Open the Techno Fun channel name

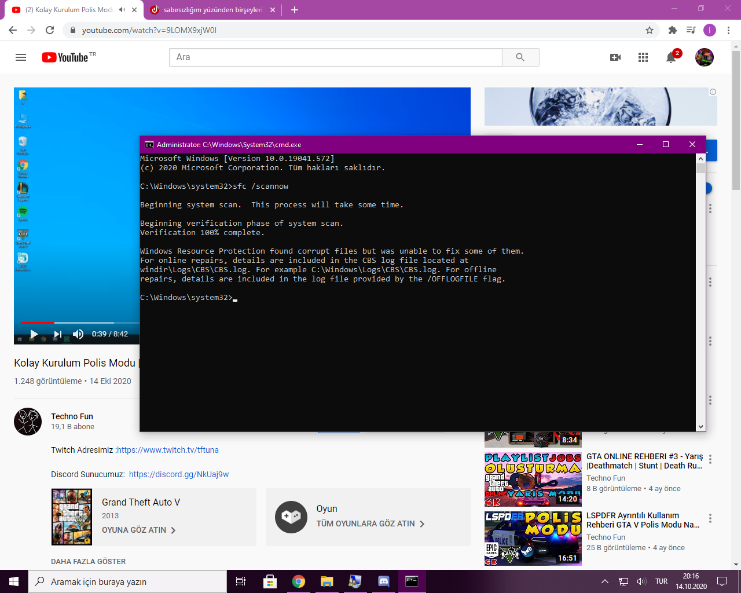72,416
